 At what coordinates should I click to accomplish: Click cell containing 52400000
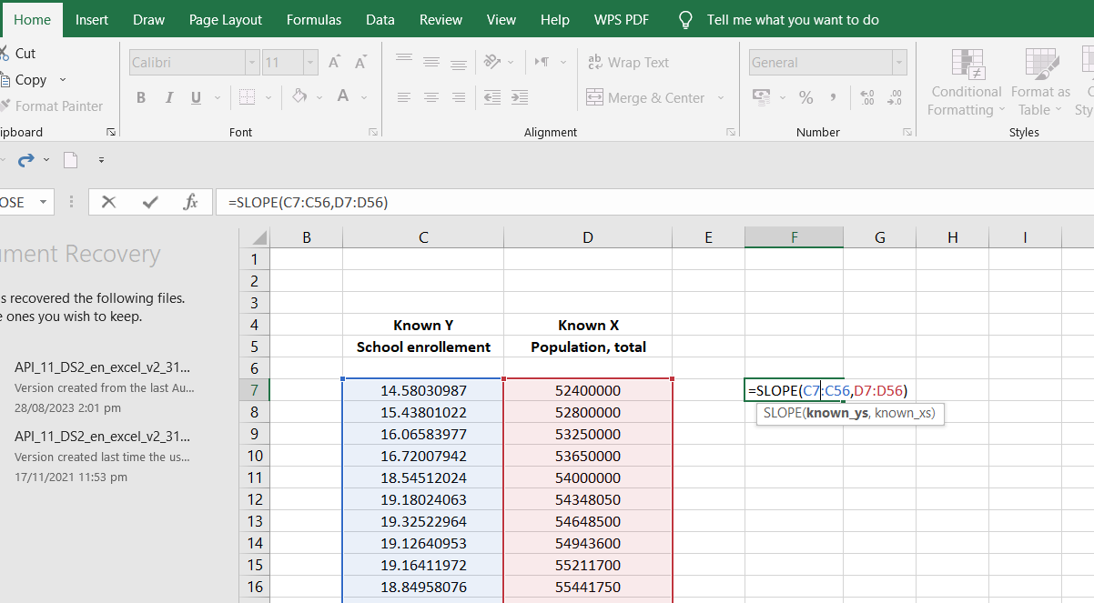point(587,390)
